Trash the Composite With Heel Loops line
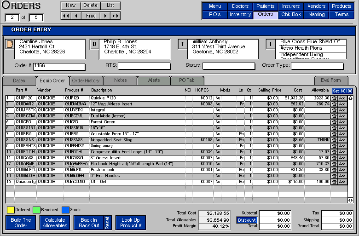This screenshot has height=236, width=359. (x=334, y=152)
